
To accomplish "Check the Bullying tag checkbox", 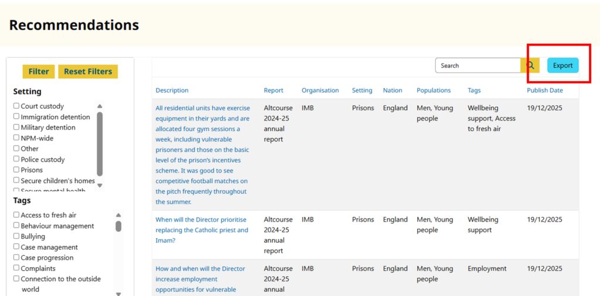I will click(x=16, y=237).
